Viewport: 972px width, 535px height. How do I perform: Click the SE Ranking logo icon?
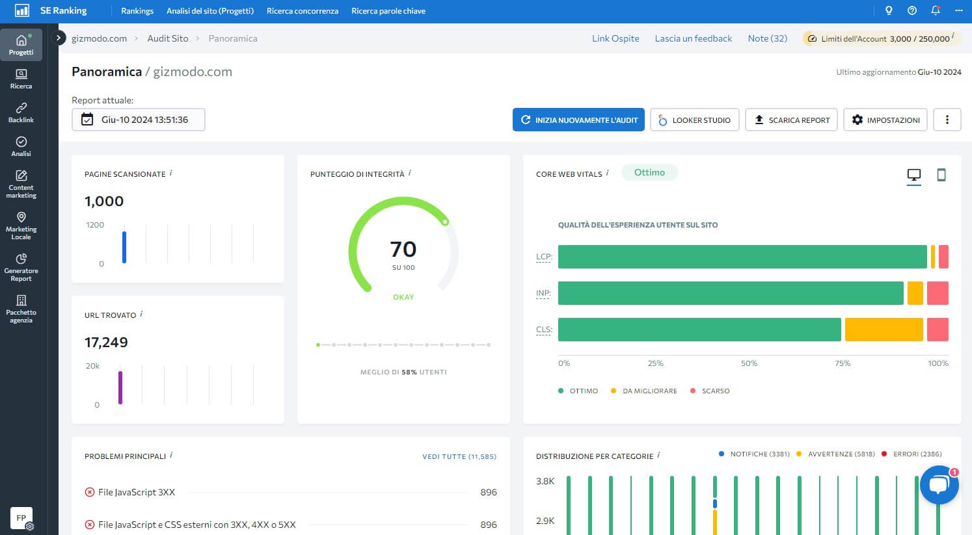pyautogui.click(x=21, y=10)
